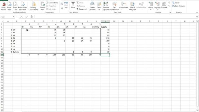This screenshot has width=199, height=112.
Task: Click into the formula bar
Action: (115, 17)
